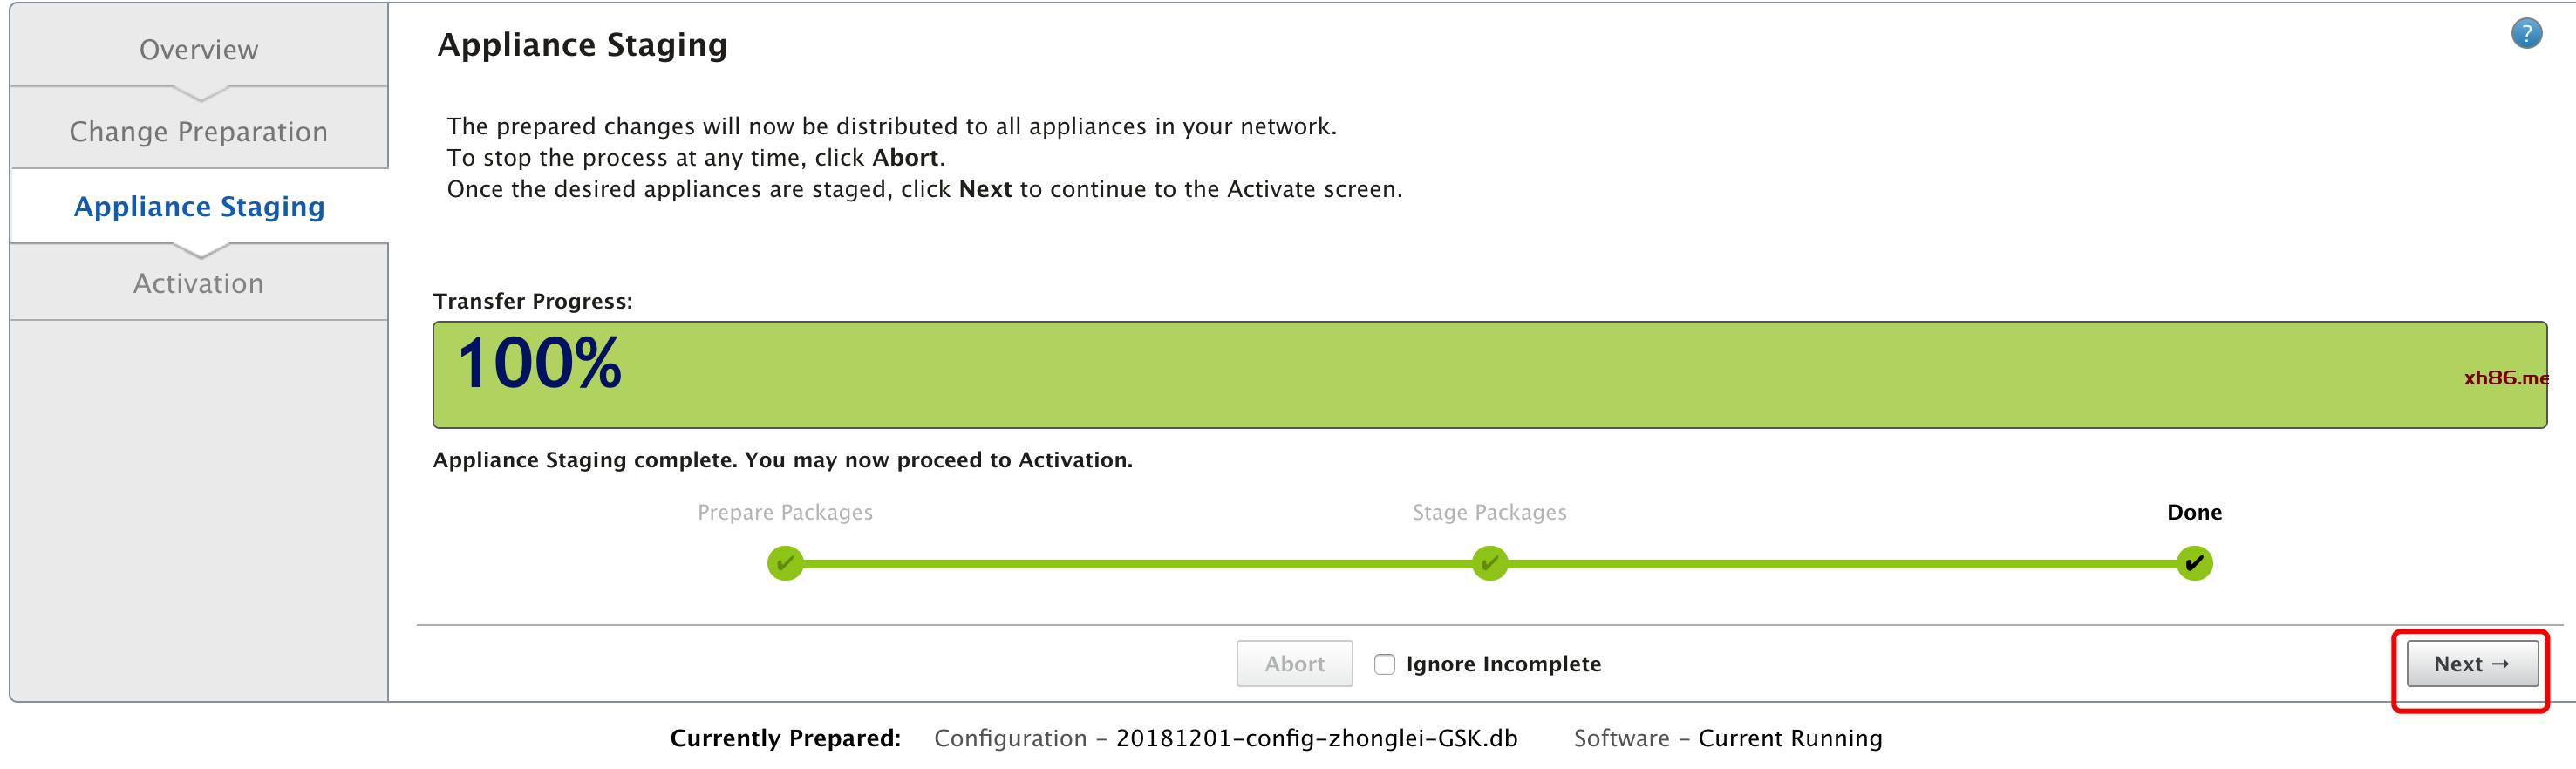
Task: Click the Prepare Packages label
Action: [785, 512]
